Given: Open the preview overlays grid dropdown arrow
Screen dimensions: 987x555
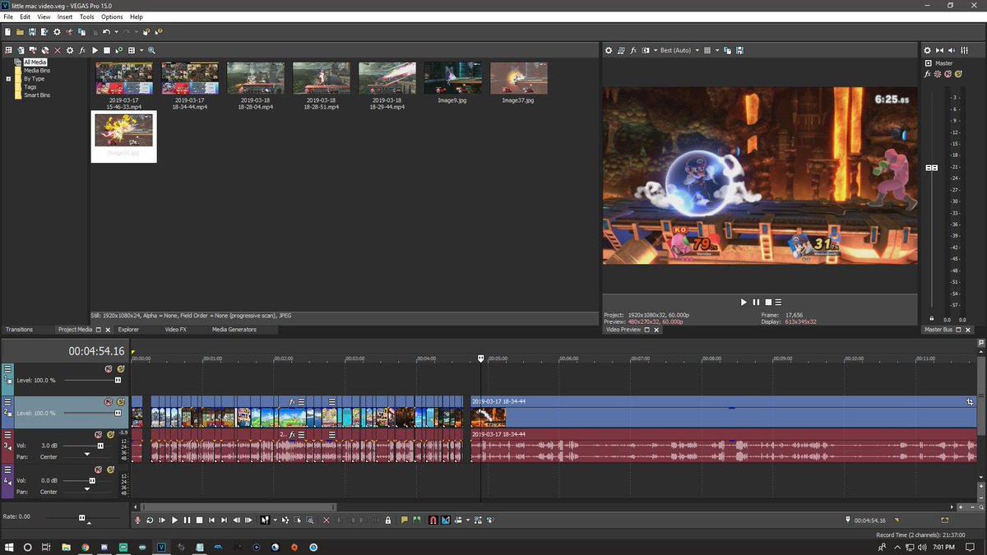Looking at the screenshot, I should point(717,50).
